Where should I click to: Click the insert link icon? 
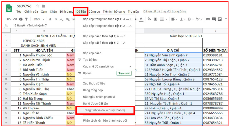click(208, 19)
